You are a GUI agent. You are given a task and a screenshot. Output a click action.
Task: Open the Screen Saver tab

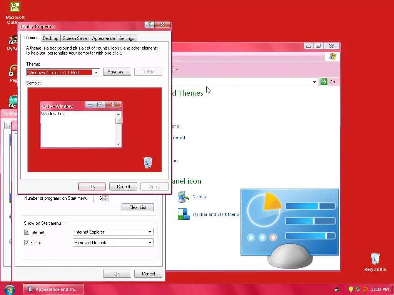coord(75,38)
